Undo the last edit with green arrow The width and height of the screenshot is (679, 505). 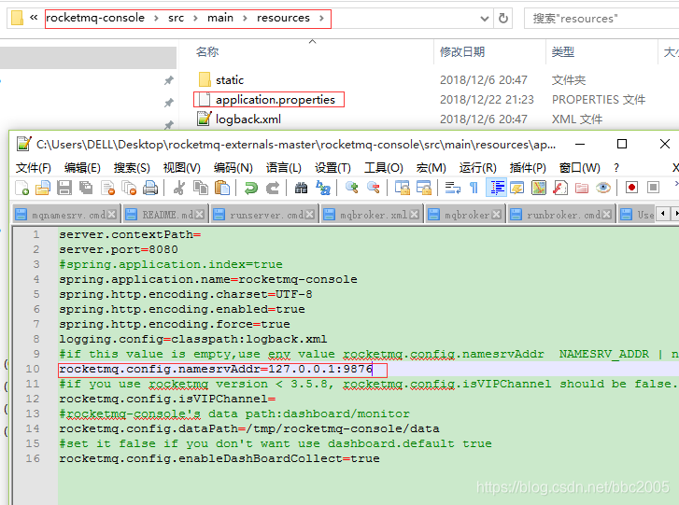tap(250, 189)
